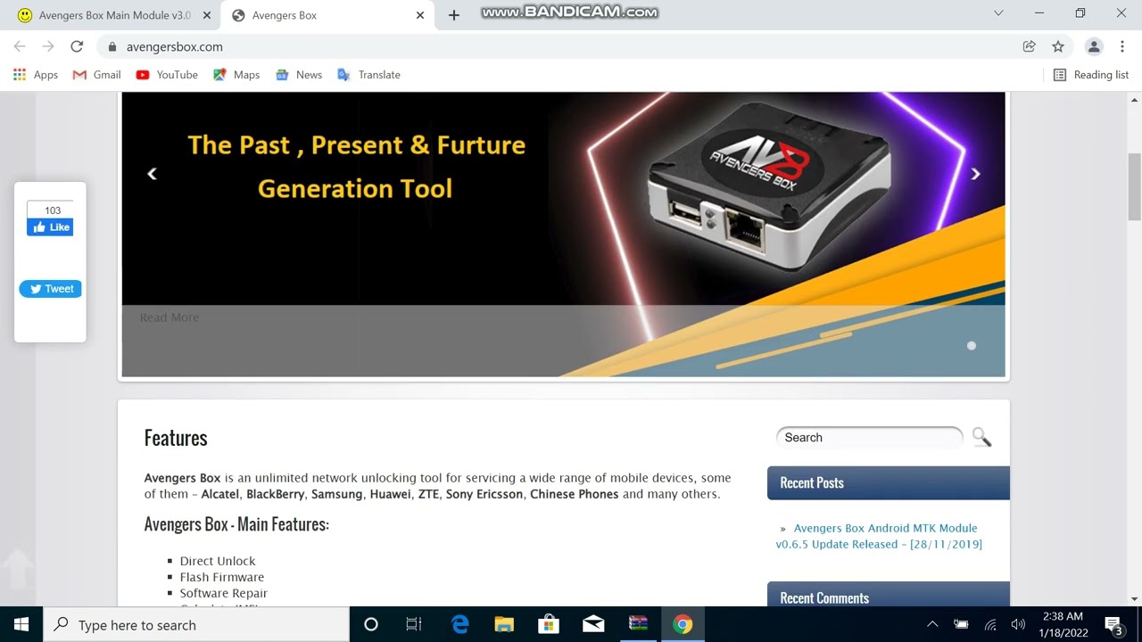Click the Recent Comments heading
Screen dimensions: 1142x642
(824, 598)
